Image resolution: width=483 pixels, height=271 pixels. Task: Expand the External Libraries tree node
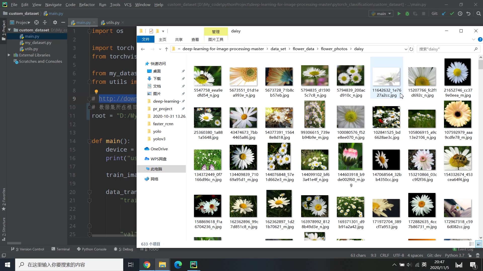pyautogui.click(x=9, y=55)
